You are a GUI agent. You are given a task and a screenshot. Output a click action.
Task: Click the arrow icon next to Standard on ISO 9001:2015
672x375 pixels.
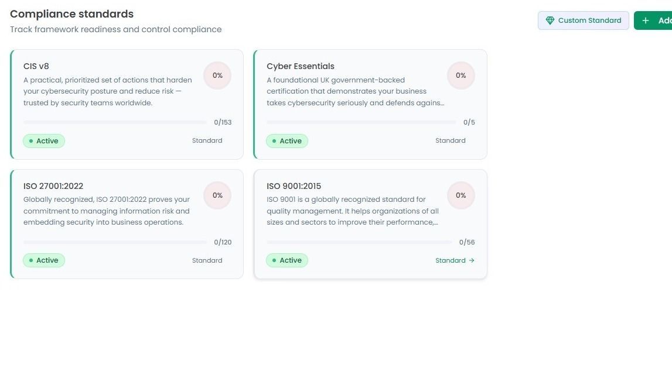pos(472,260)
